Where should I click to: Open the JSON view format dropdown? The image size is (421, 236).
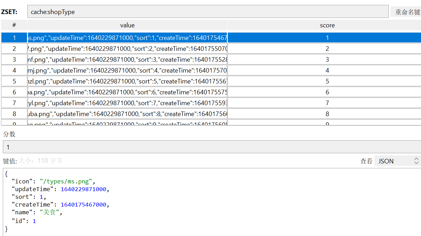[x=398, y=161]
